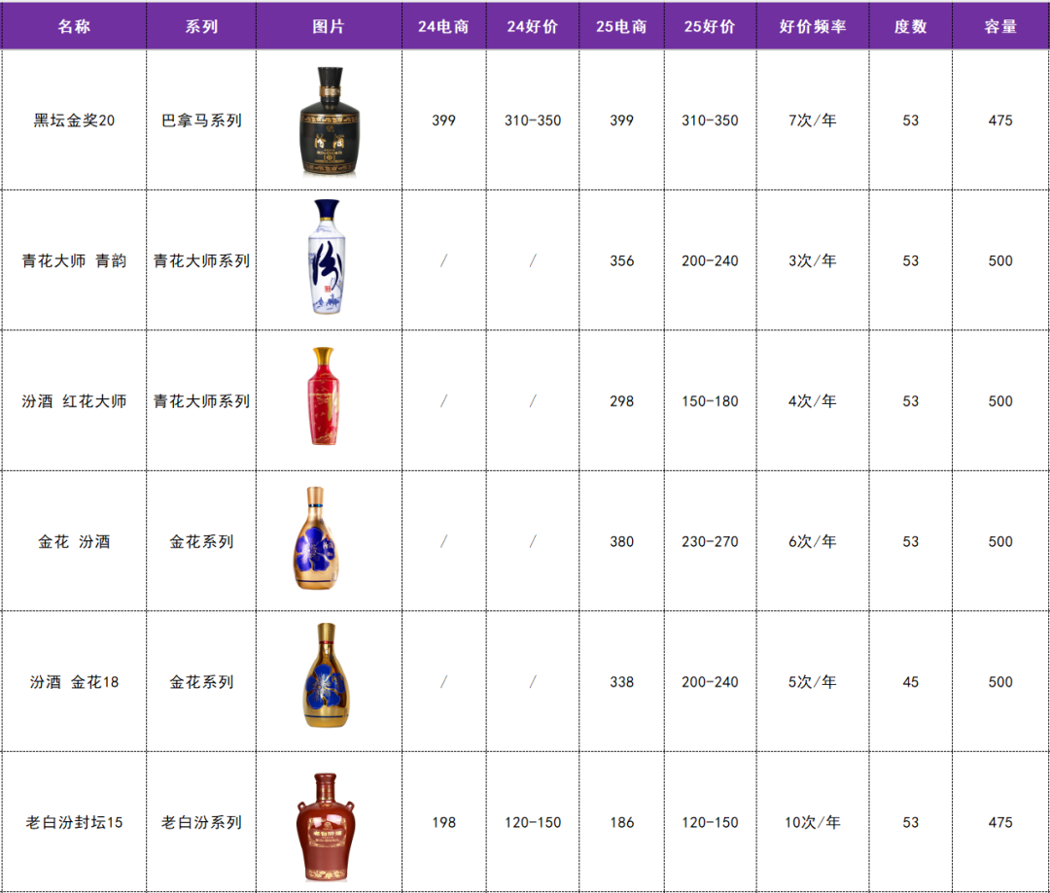Click the 186 price cell
Image resolution: width=1050 pixels, height=893 pixels.
tap(621, 822)
